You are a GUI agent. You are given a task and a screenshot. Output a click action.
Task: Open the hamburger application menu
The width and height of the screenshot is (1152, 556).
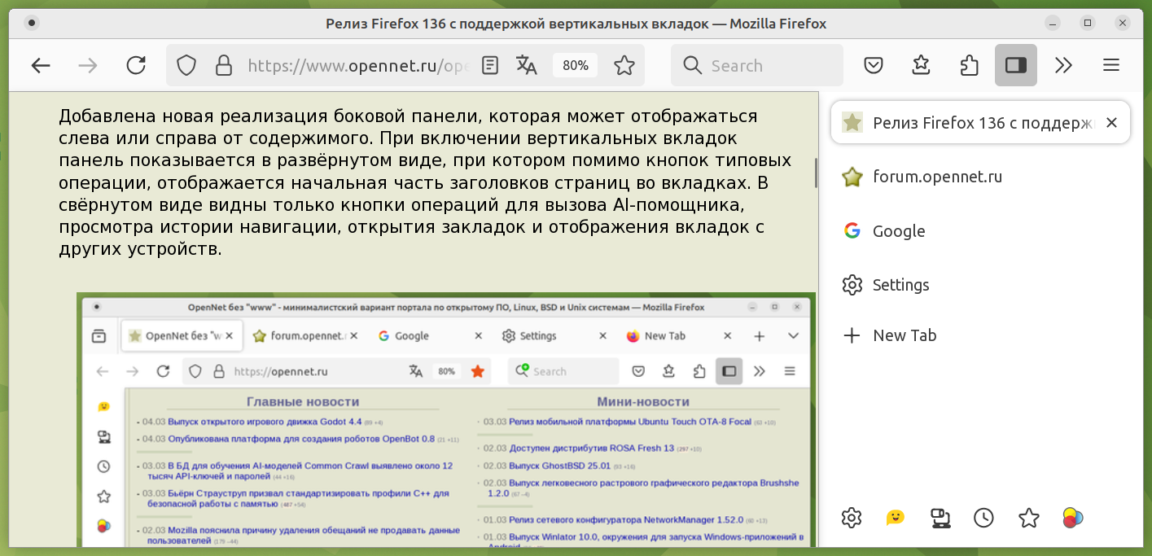[x=1111, y=66]
